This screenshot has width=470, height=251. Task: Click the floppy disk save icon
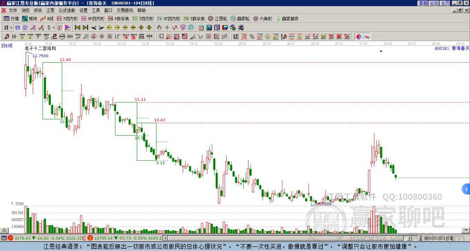point(225,28)
